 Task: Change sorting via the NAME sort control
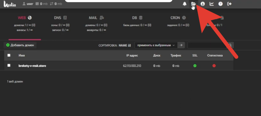[125, 45]
